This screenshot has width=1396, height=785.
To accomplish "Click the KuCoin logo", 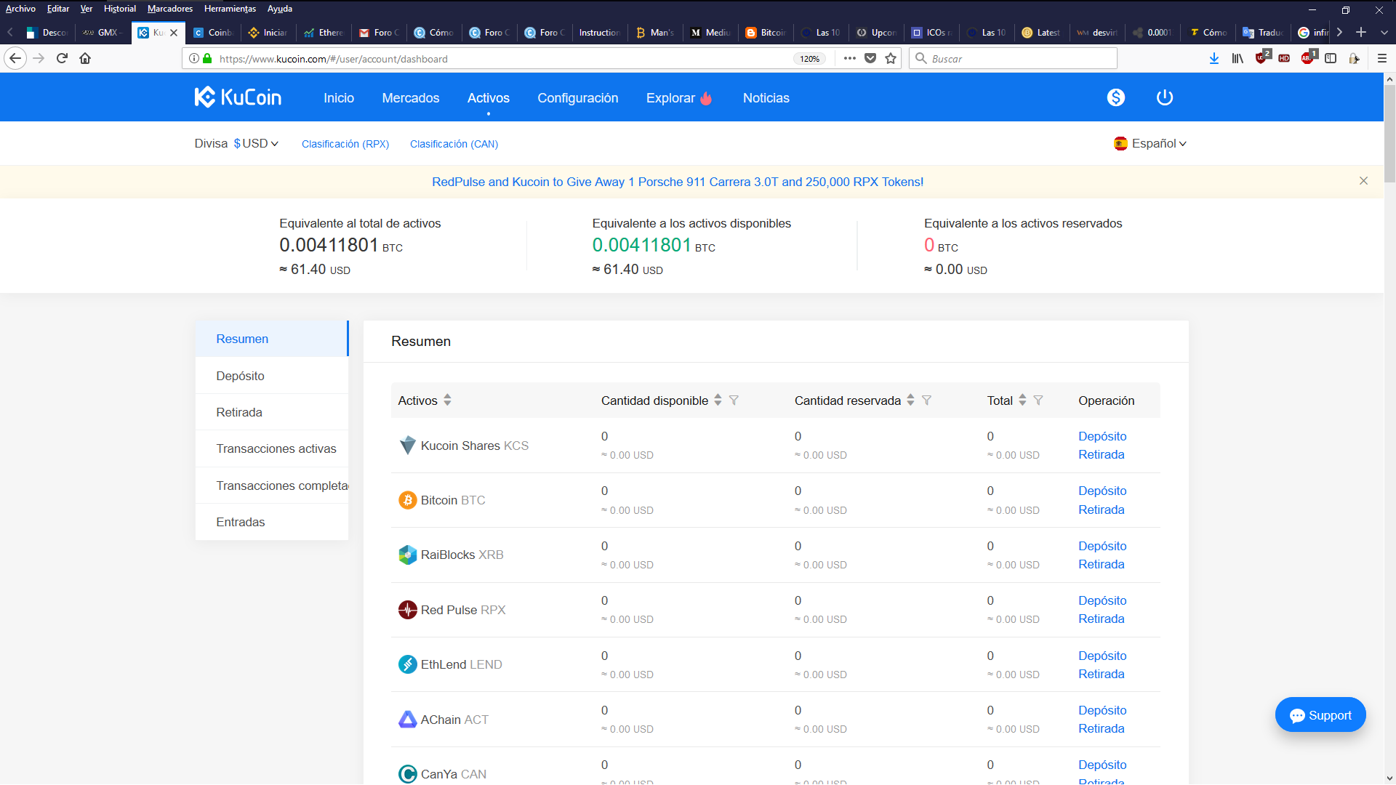I will (238, 97).
